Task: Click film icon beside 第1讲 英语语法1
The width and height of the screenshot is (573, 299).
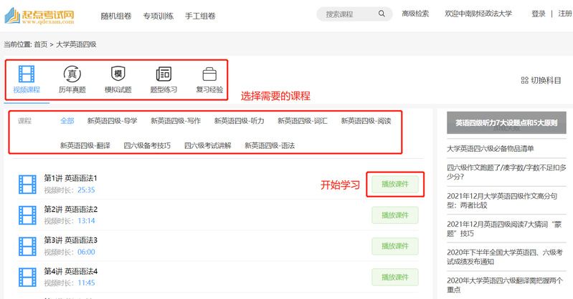Action: point(27,185)
